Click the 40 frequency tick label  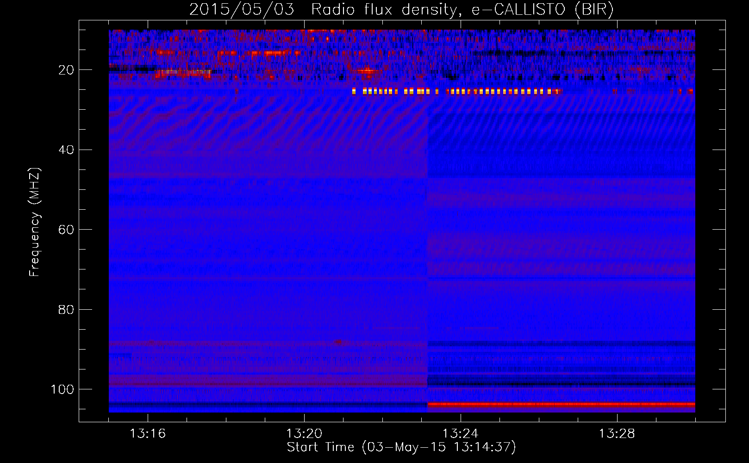[66, 150]
